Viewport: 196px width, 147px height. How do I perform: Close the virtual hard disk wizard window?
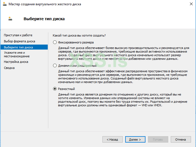pos(191,4)
